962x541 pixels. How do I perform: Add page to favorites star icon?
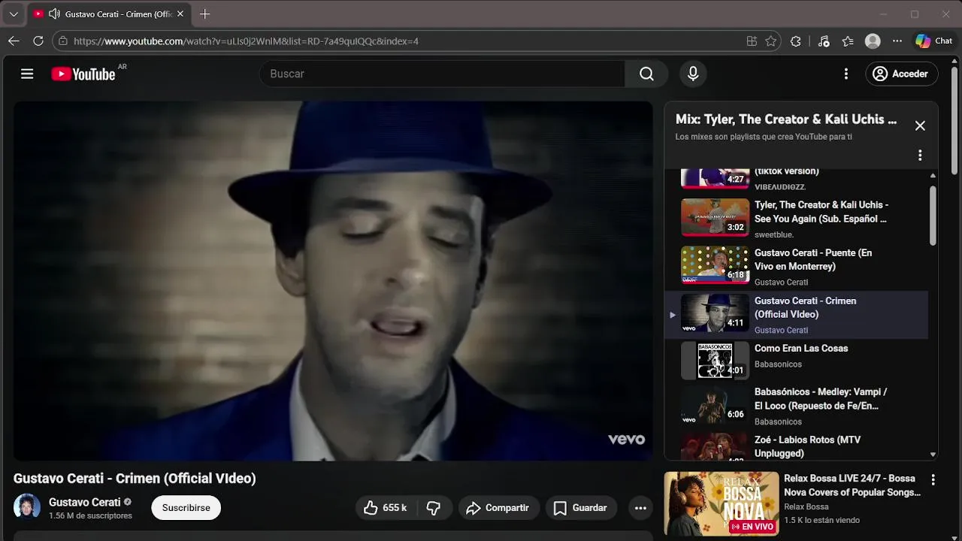[x=770, y=41]
